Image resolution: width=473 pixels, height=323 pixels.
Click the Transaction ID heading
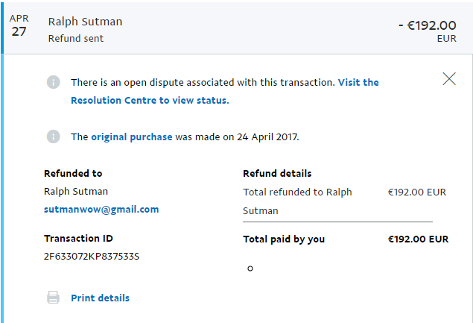(x=80, y=239)
